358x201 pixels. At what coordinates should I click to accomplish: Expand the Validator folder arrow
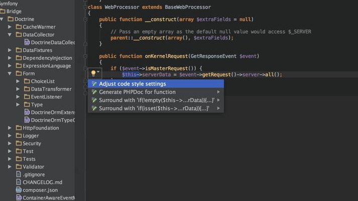10,166
